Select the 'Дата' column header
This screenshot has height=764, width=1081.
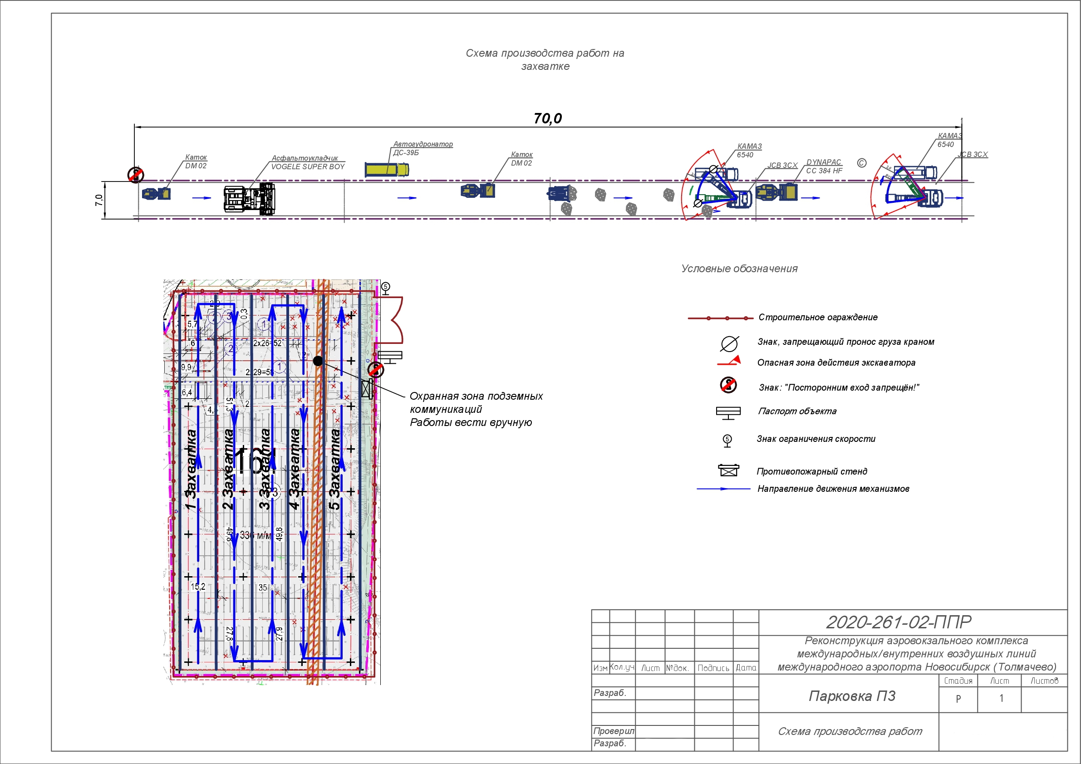tap(746, 668)
